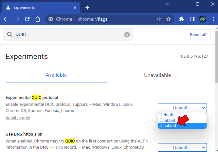
Task: Toggle the side panel icon
Action: tap(192, 19)
